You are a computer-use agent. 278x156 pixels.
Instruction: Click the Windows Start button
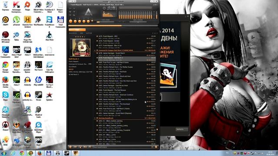coord(3,153)
